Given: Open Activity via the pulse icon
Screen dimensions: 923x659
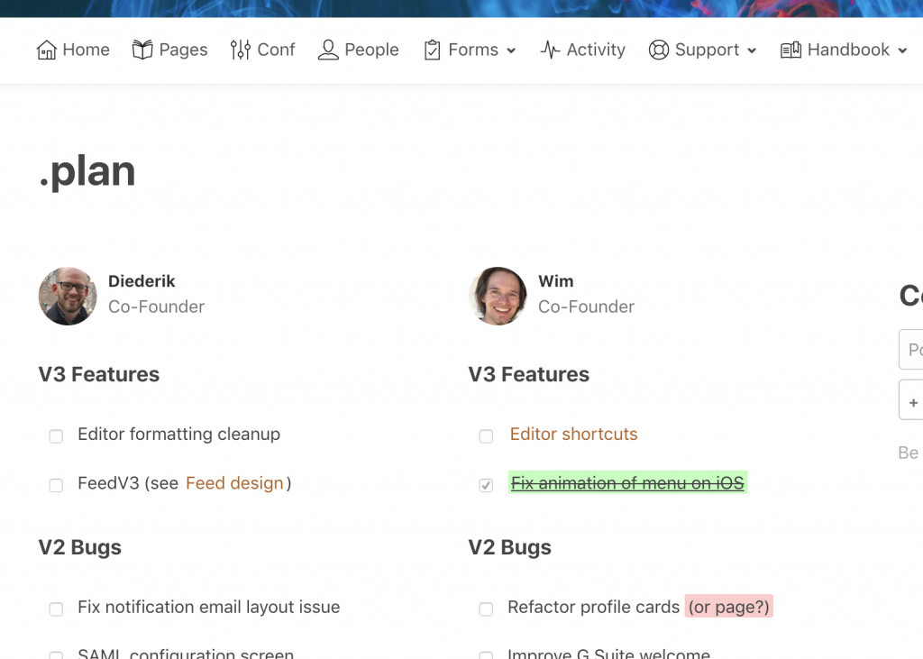Looking at the screenshot, I should pyautogui.click(x=550, y=50).
